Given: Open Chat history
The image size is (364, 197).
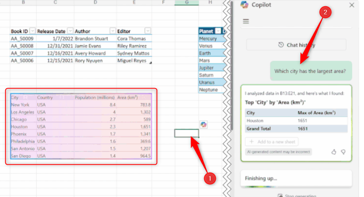Looking at the screenshot, I should click(x=296, y=45).
